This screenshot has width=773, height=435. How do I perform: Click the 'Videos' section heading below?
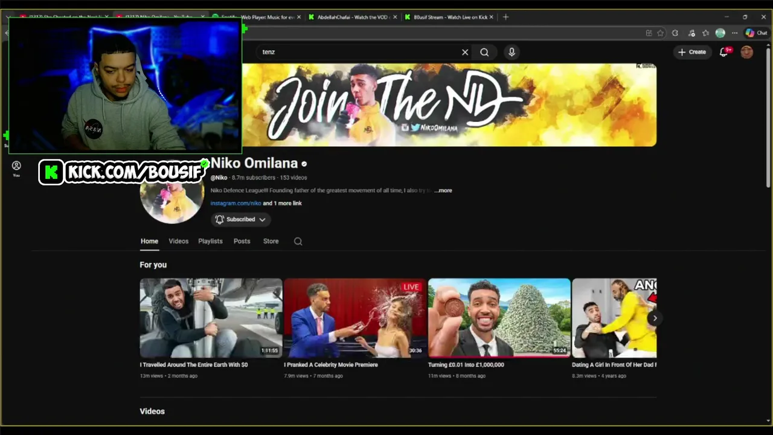coord(152,411)
